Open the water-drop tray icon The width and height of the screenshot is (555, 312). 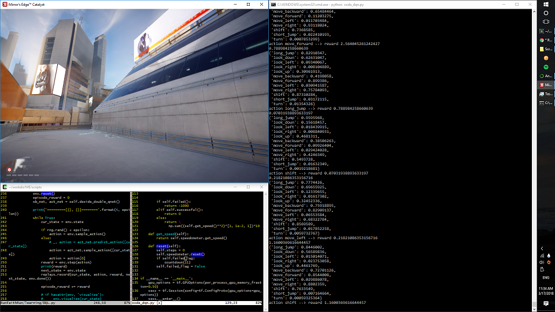click(x=549, y=255)
